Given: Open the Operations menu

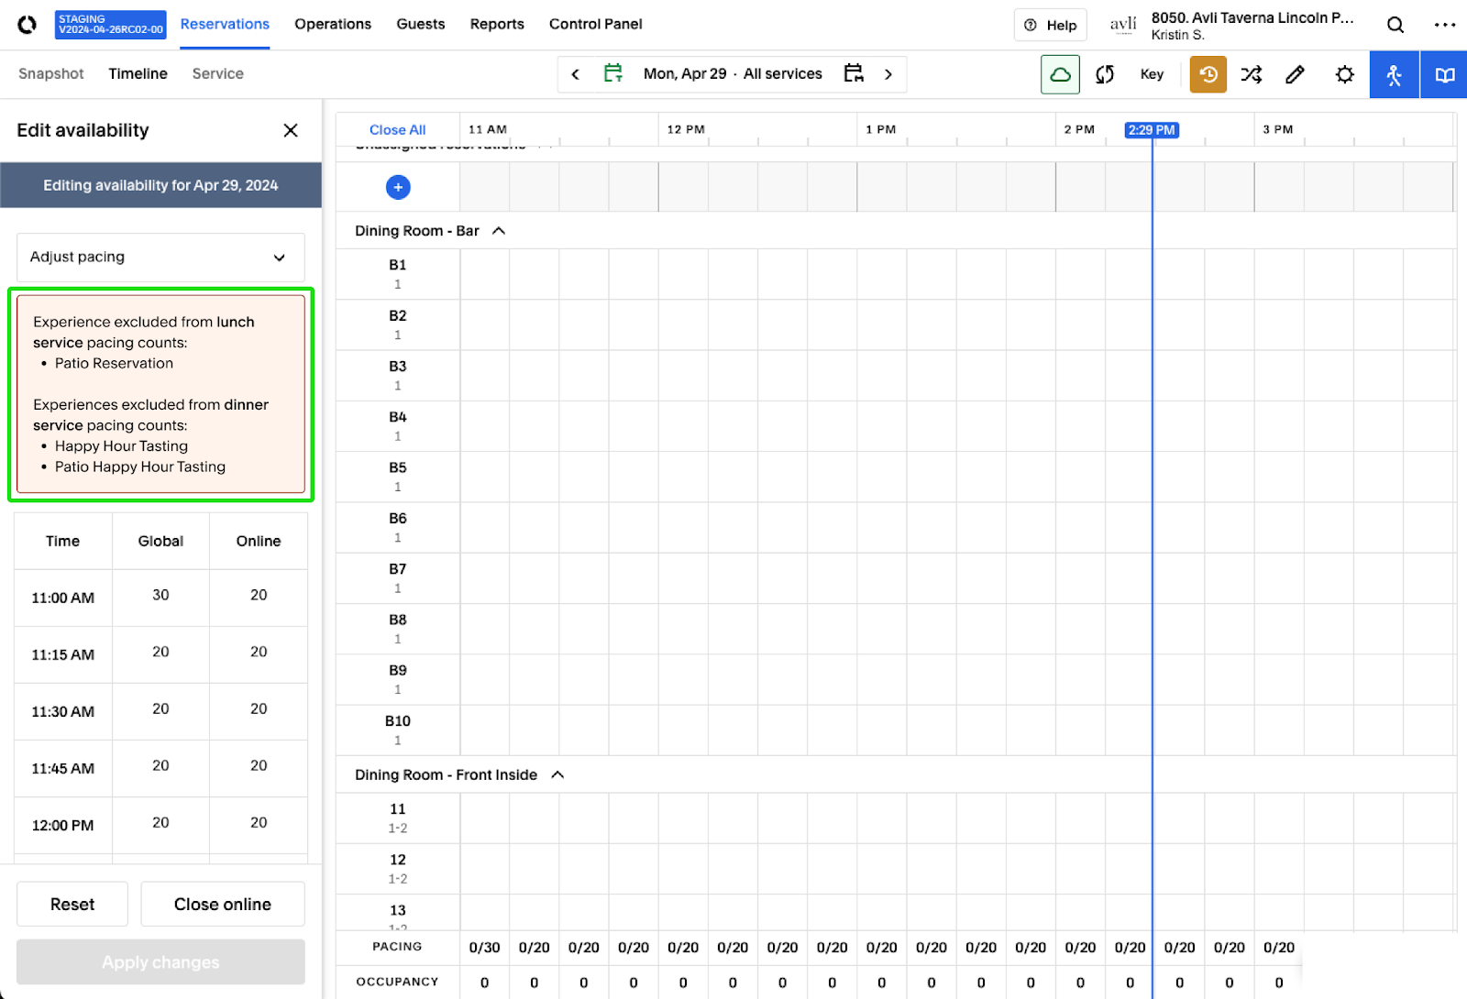Looking at the screenshot, I should coord(333,24).
